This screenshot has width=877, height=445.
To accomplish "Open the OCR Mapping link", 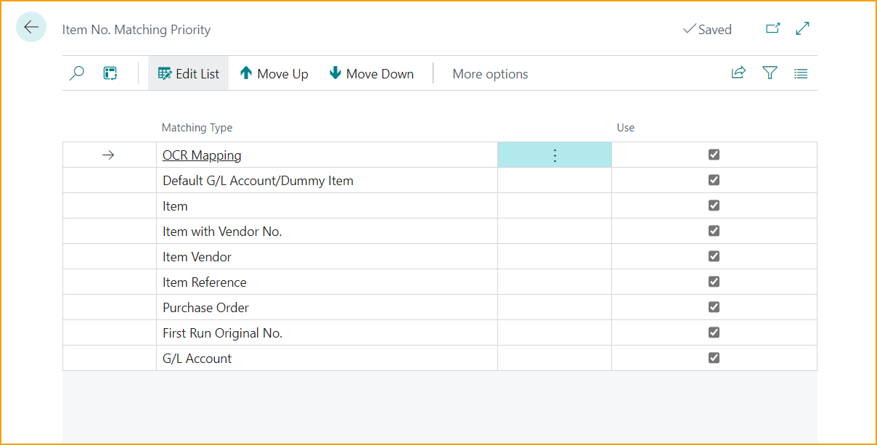I will pos(202,155).
